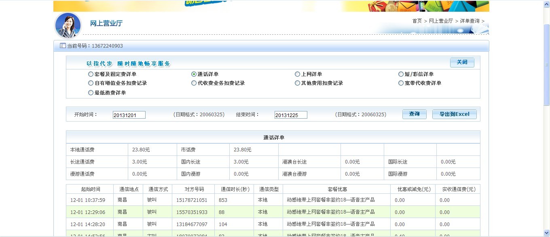The height and width of the screenshot is (237, 550).
Task: Choose the 上网详单 radio button
Action: coord(298,74)
